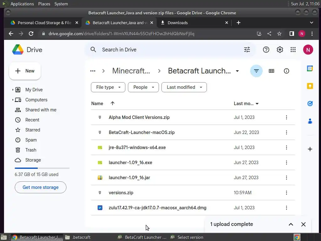321x241 pixels.
Task: Collapse the upload complete panel
Action: point(291,224)
